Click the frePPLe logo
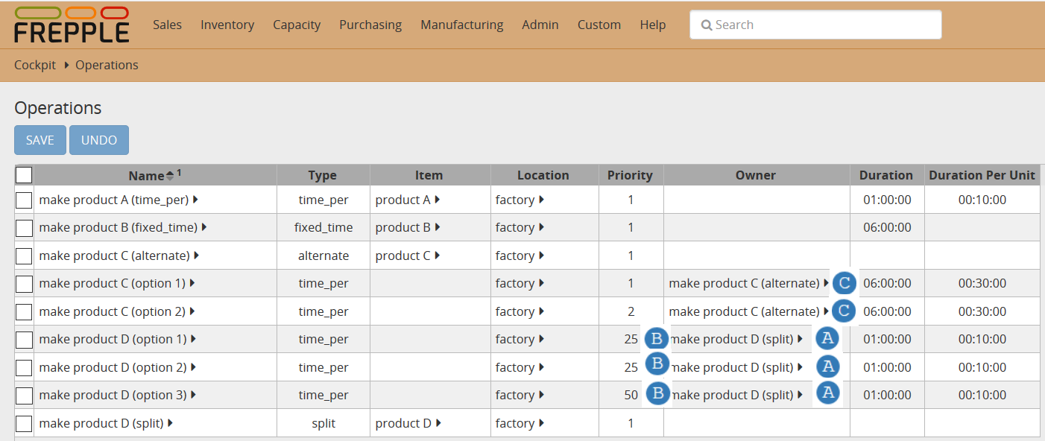This screenshot has width=1045, height=441. pos(72,25)
